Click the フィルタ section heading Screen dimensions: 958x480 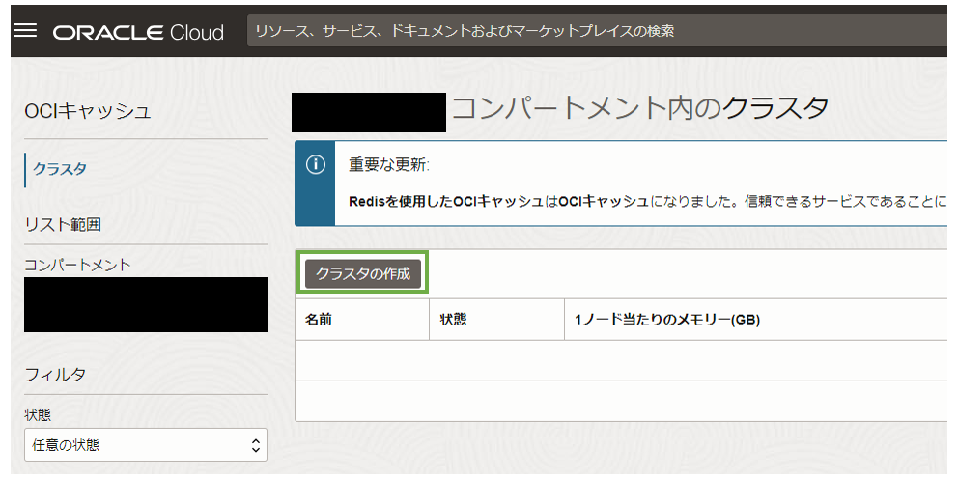click(x=55, y=374)
